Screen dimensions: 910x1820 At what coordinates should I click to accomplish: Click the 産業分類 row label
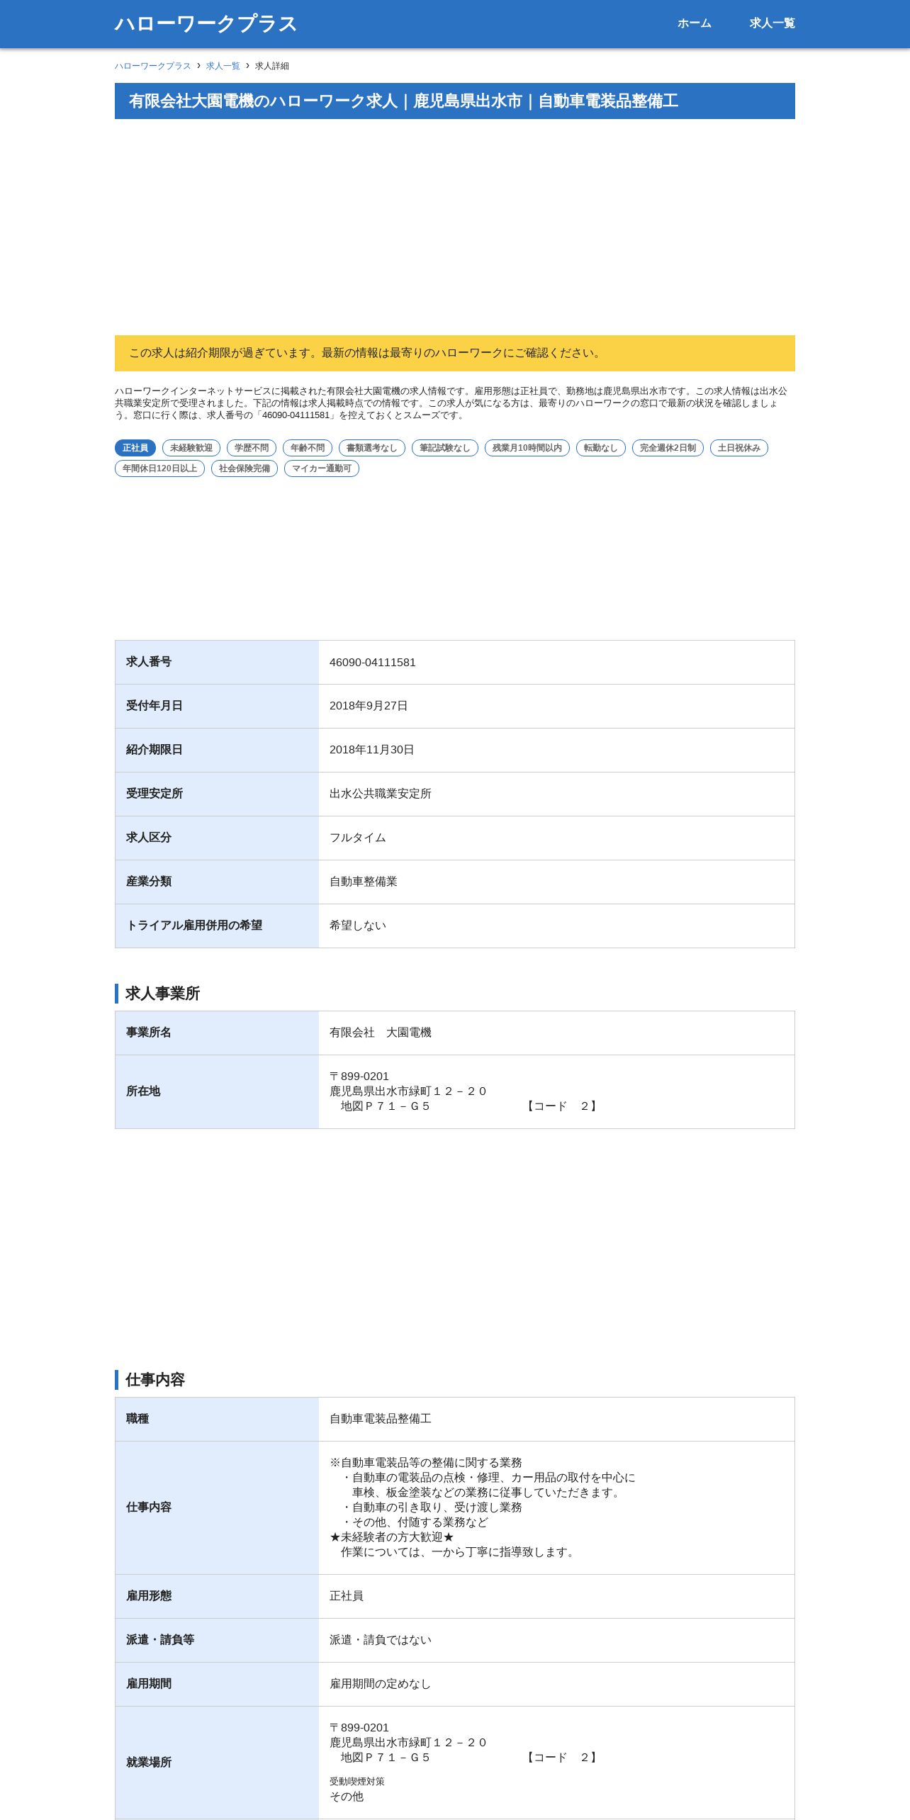click(x=149, y=882)
